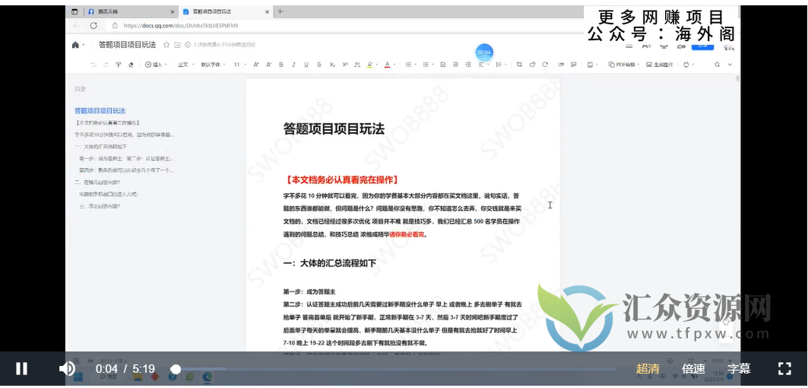This screenshot has width=808, height=388.
Task: Open the search magnifier in toolbar
Action: (x=717, y=65)
